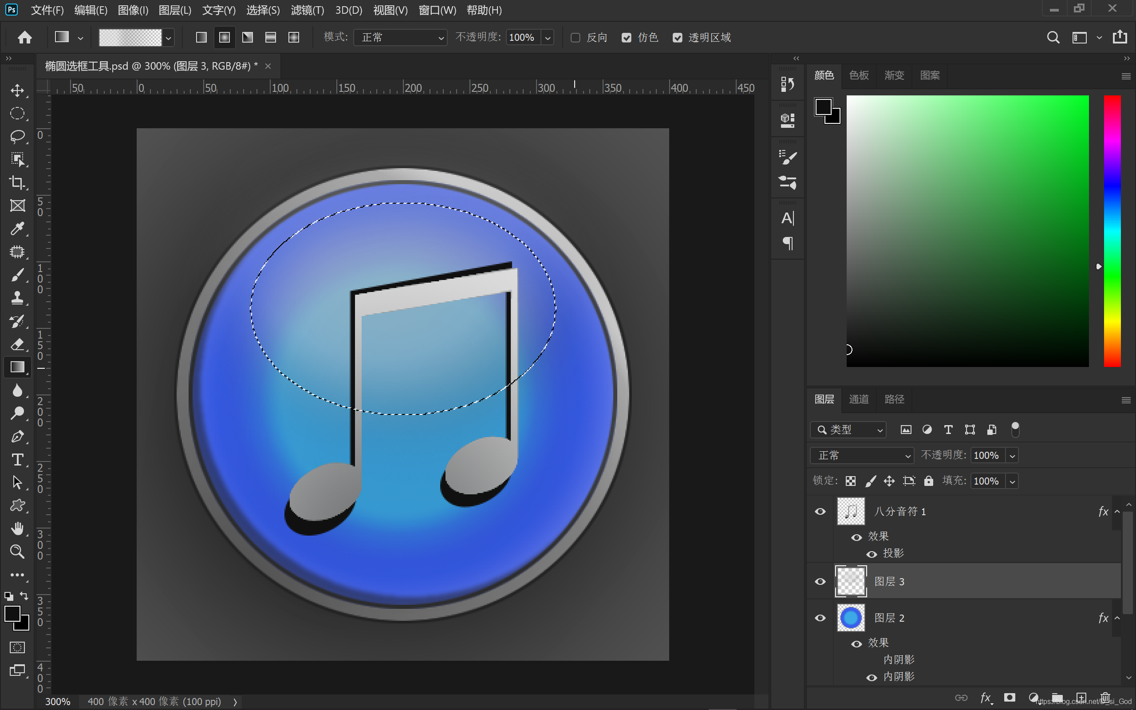Uncheck the 透明区域 transparency checkbox
This screenshot has height=710, width=1136.
(x=677, y=38)
